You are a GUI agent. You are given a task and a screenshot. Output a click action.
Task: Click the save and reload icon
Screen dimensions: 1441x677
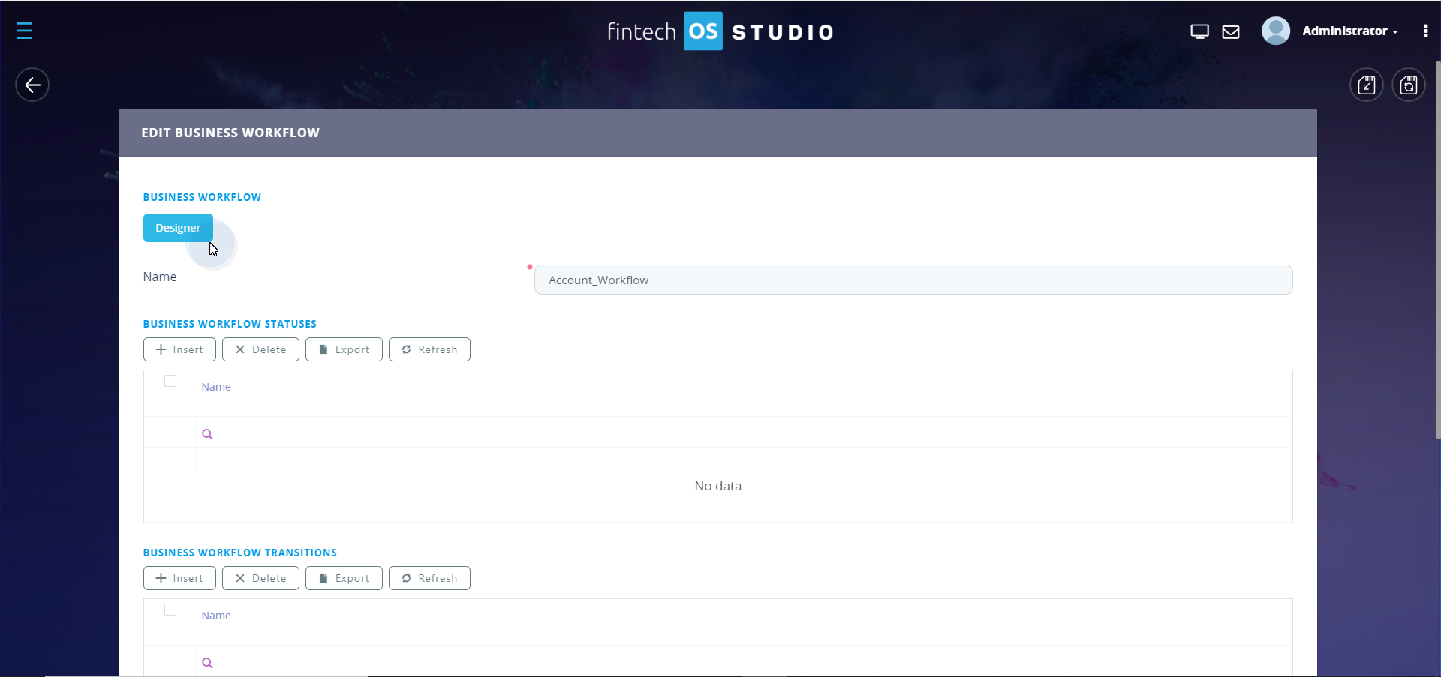point(1409,85)
